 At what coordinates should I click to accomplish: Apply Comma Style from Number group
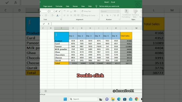(x=111, y=15)
